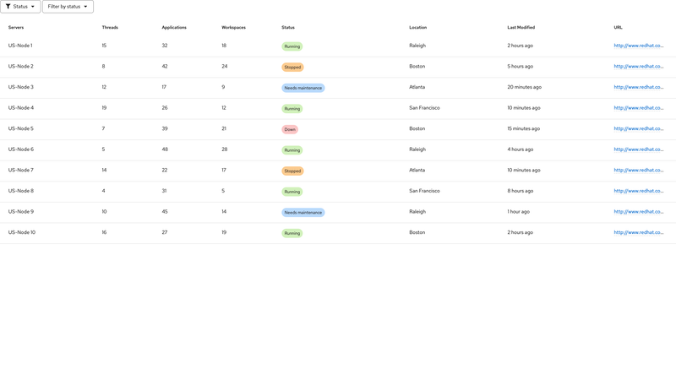Select the US-Node 6 server name
This screenshot has width=676, height=380.
pyautogui.click(x=20, y=149)
